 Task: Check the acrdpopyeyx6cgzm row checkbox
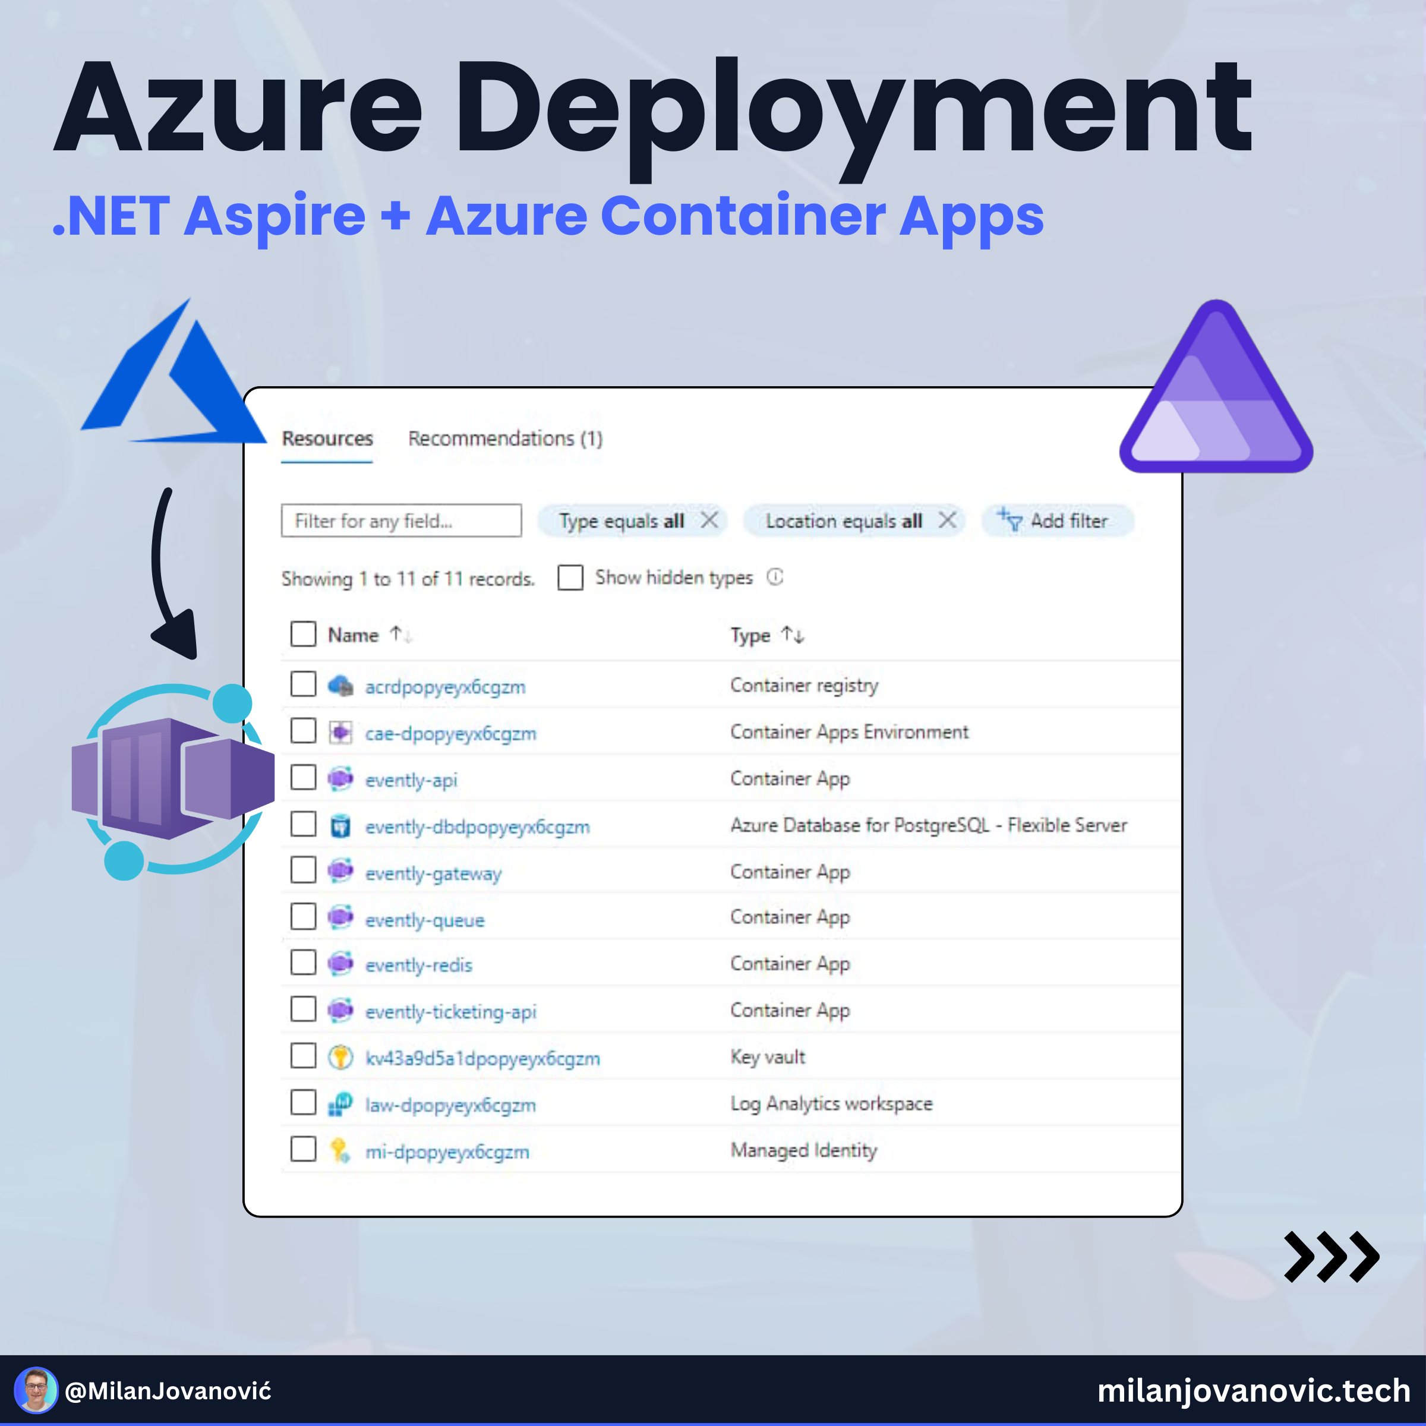click(304, 684)
